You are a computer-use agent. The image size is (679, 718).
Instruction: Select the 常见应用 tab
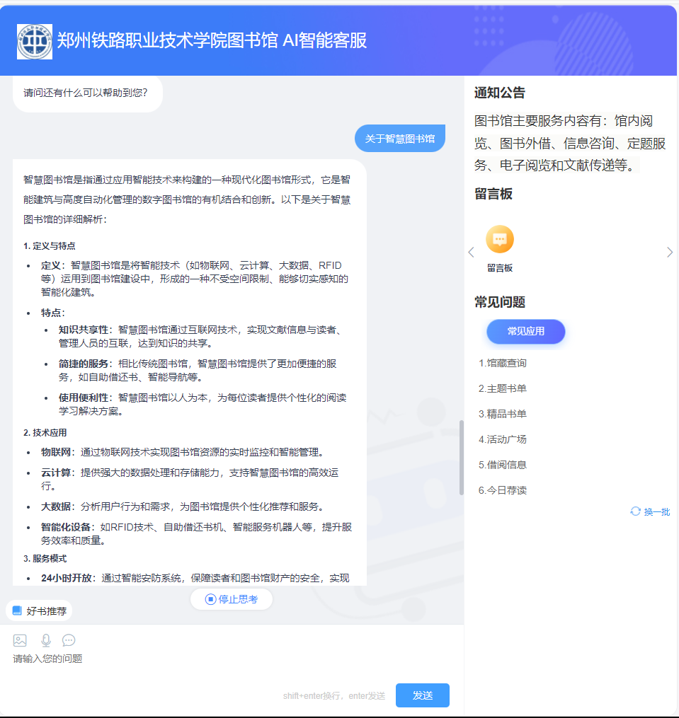525,331
